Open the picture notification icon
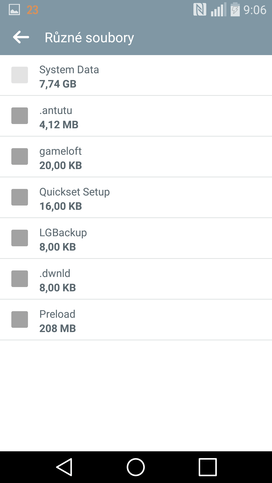This screenshot has width=272, height=483. coord(14,10)
